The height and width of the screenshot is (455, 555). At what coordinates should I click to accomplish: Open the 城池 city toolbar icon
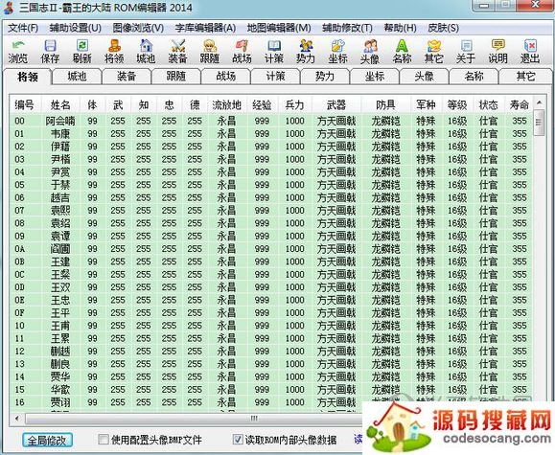click(146, 52)
